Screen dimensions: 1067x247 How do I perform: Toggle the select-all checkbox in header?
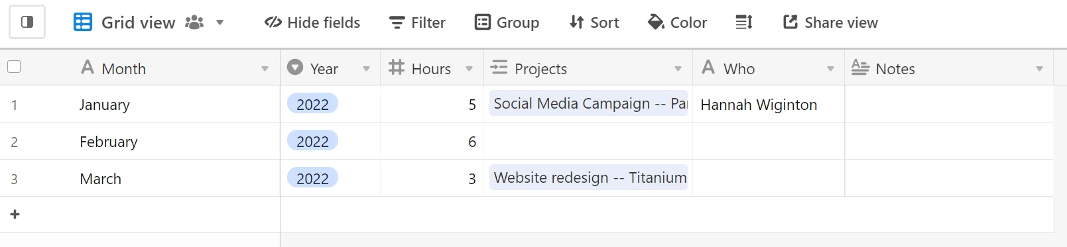click(14, 67)
